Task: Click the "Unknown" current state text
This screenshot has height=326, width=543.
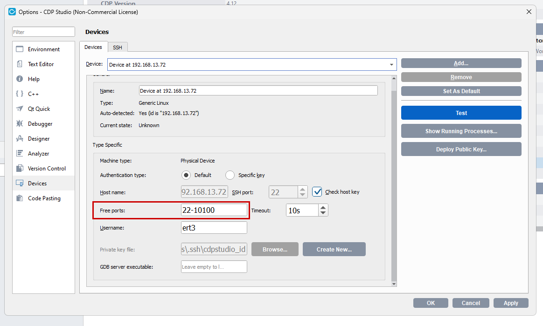Action: point(149,125)
